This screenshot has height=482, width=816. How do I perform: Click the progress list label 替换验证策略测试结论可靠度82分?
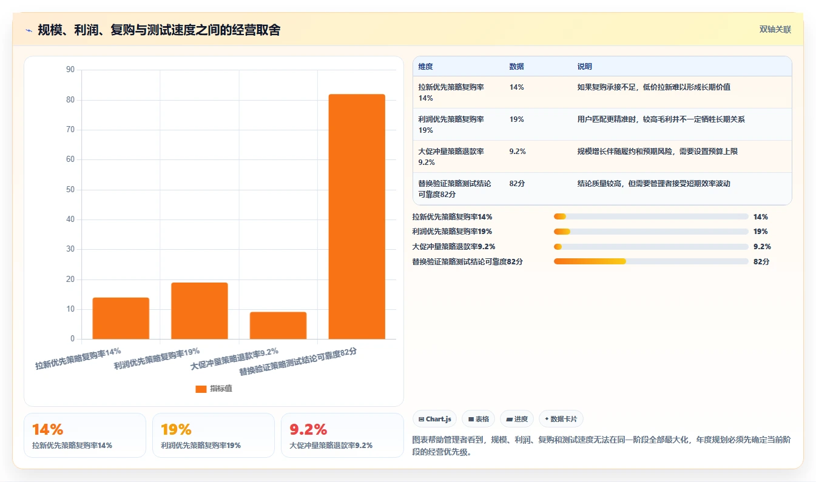[467, 262]
